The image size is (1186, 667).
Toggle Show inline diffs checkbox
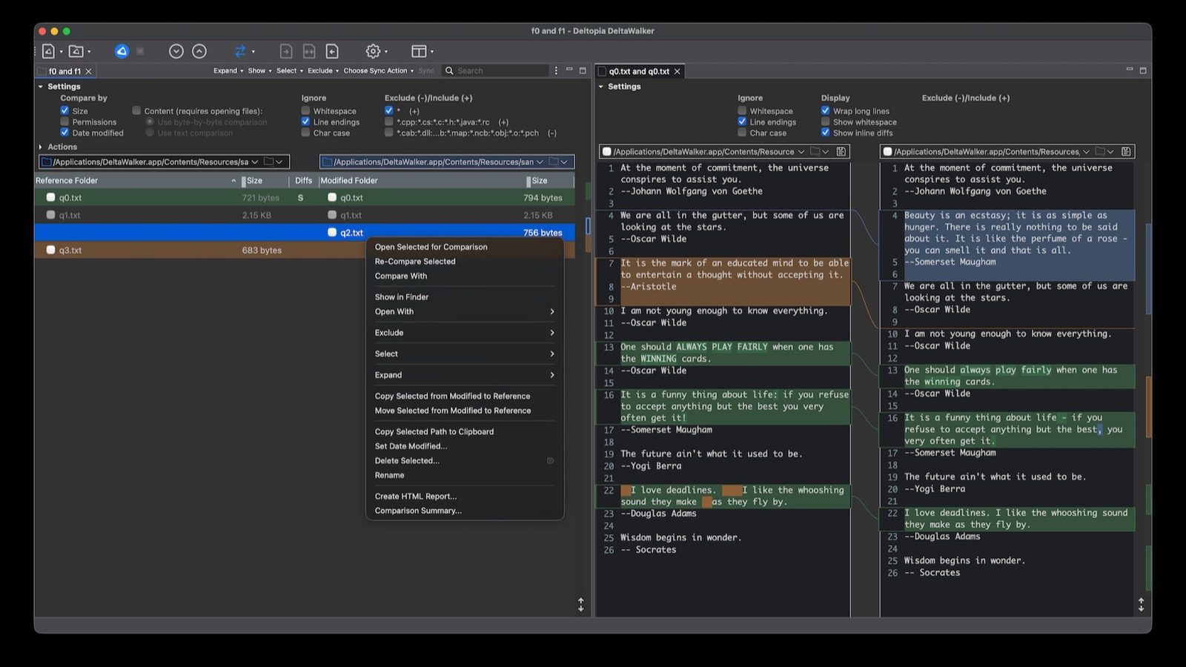[x=825, y=133]
